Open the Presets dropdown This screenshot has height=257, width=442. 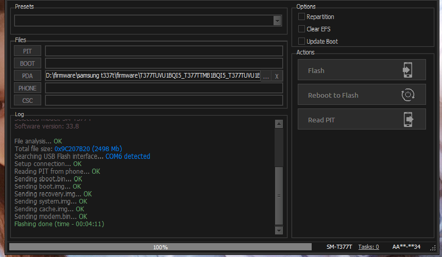point(277,21)
